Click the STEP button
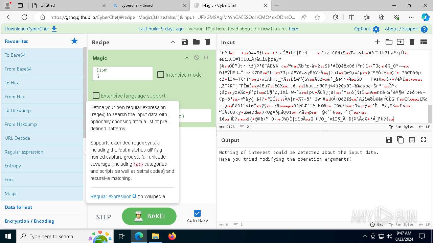Image resolution: width=433 pixels, height=243 pixels. 104,217
